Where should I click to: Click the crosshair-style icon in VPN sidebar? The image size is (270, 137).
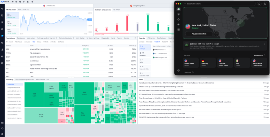[179, 20]
